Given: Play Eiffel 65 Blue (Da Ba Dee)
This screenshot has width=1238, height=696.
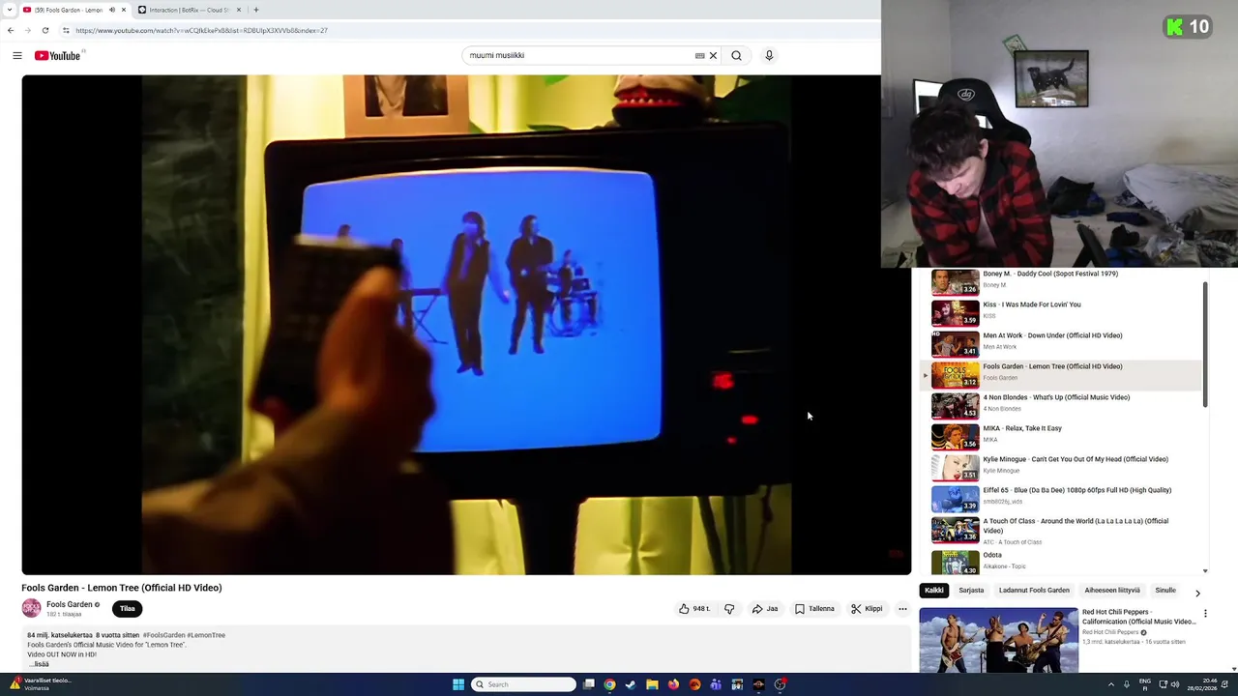Looking at the screenshot, I should [x=1059, y=498].
